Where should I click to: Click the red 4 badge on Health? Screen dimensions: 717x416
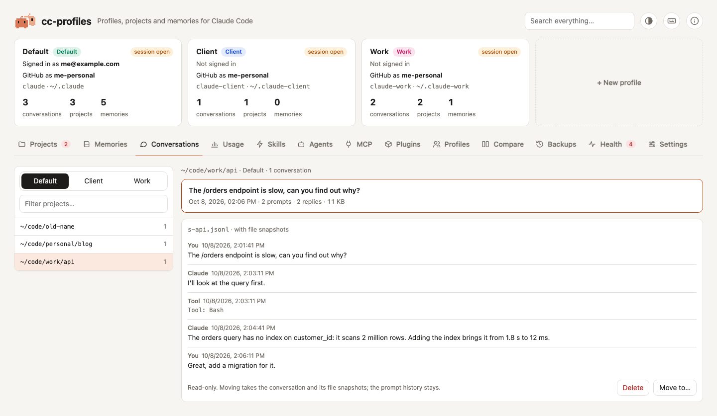pos(631,144)
